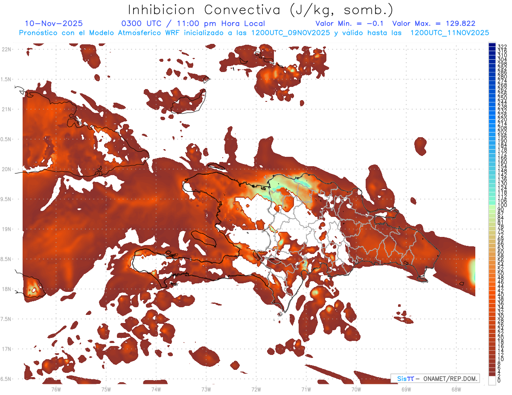Click the 22N latitude label
Viewport: 512px width, 395px height.
click(7, 49)
